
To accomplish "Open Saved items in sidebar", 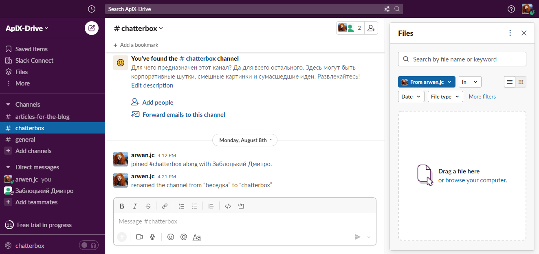I will (31, 49).
